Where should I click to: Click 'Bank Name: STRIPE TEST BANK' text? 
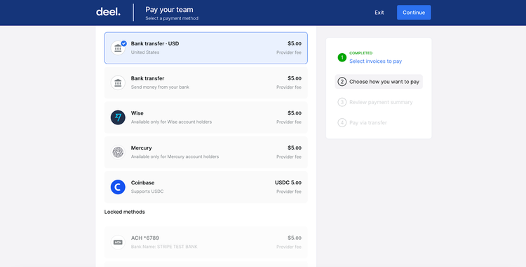(164, 247)
